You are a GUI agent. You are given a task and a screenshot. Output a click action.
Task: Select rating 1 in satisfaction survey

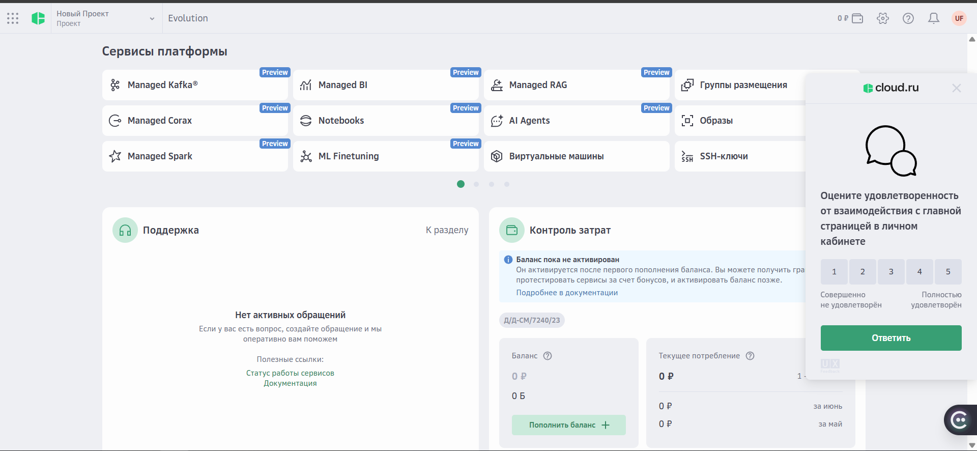coord(834,272)
